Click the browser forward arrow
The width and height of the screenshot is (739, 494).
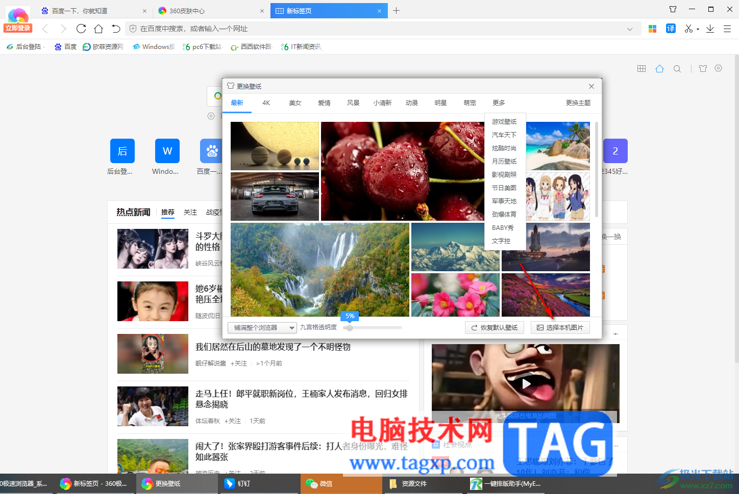(x=63, y=29)
